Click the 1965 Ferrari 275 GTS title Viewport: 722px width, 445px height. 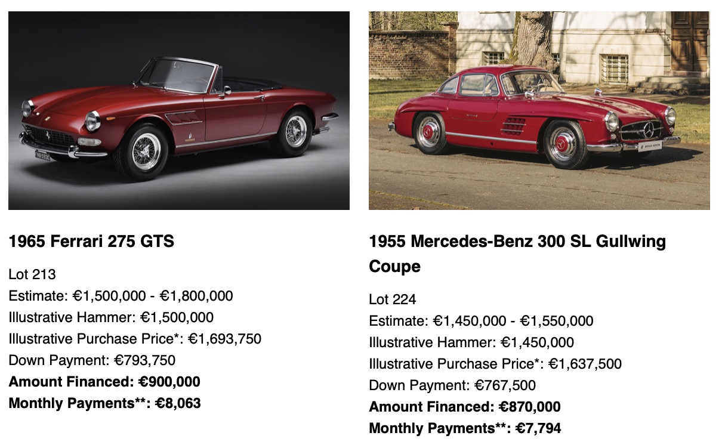[x=91, y=242]
